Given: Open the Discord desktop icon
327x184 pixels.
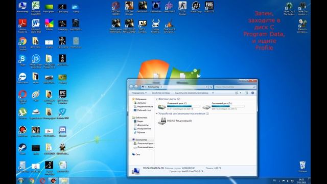Looking at the screenshot, I should [x=62, y=131].
